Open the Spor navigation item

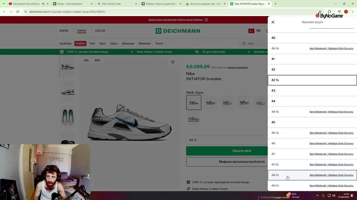pos(102,44)
